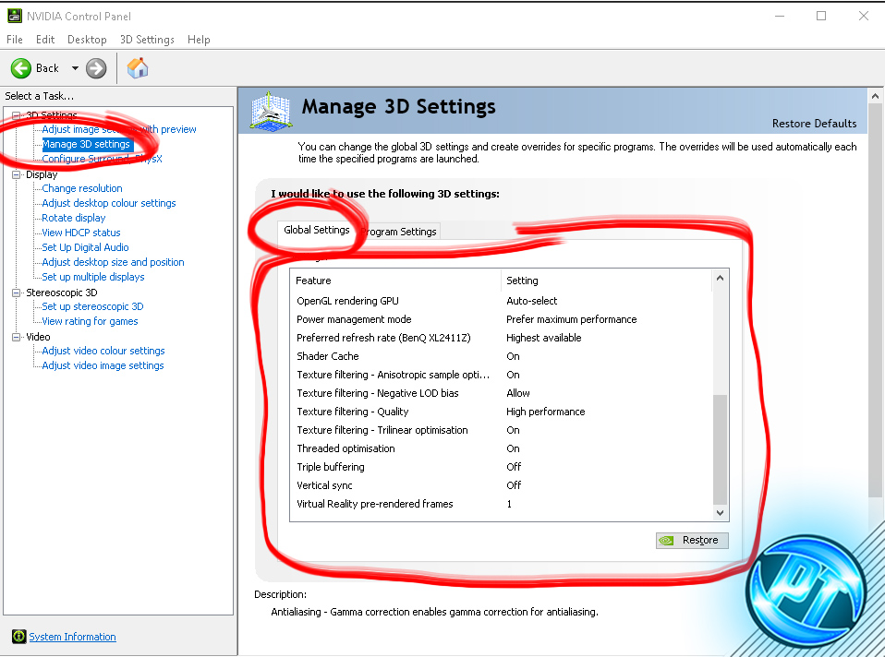Click the main panel scroll up arrow
885x657 pixels.
coord(875,97)
